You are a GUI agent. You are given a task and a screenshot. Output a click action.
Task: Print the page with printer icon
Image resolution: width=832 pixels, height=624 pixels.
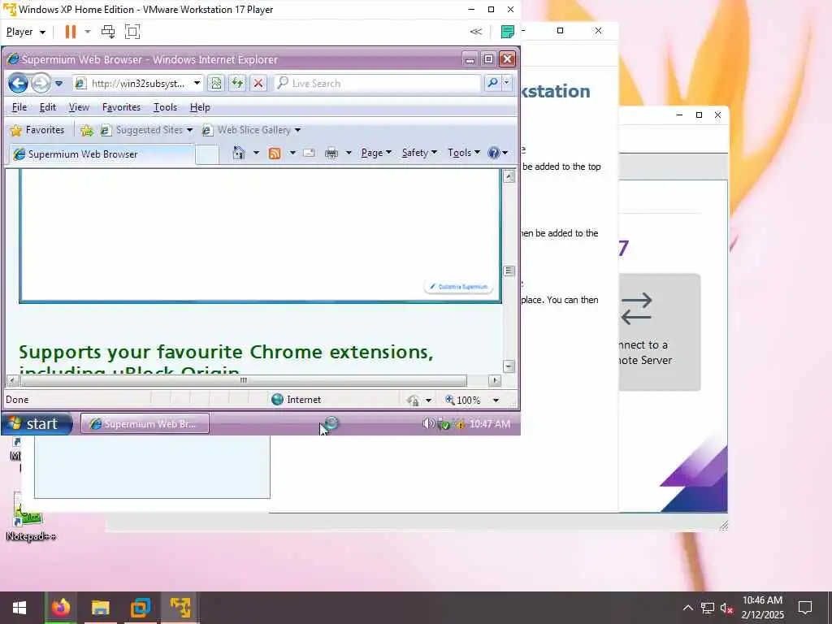[331, 154]
